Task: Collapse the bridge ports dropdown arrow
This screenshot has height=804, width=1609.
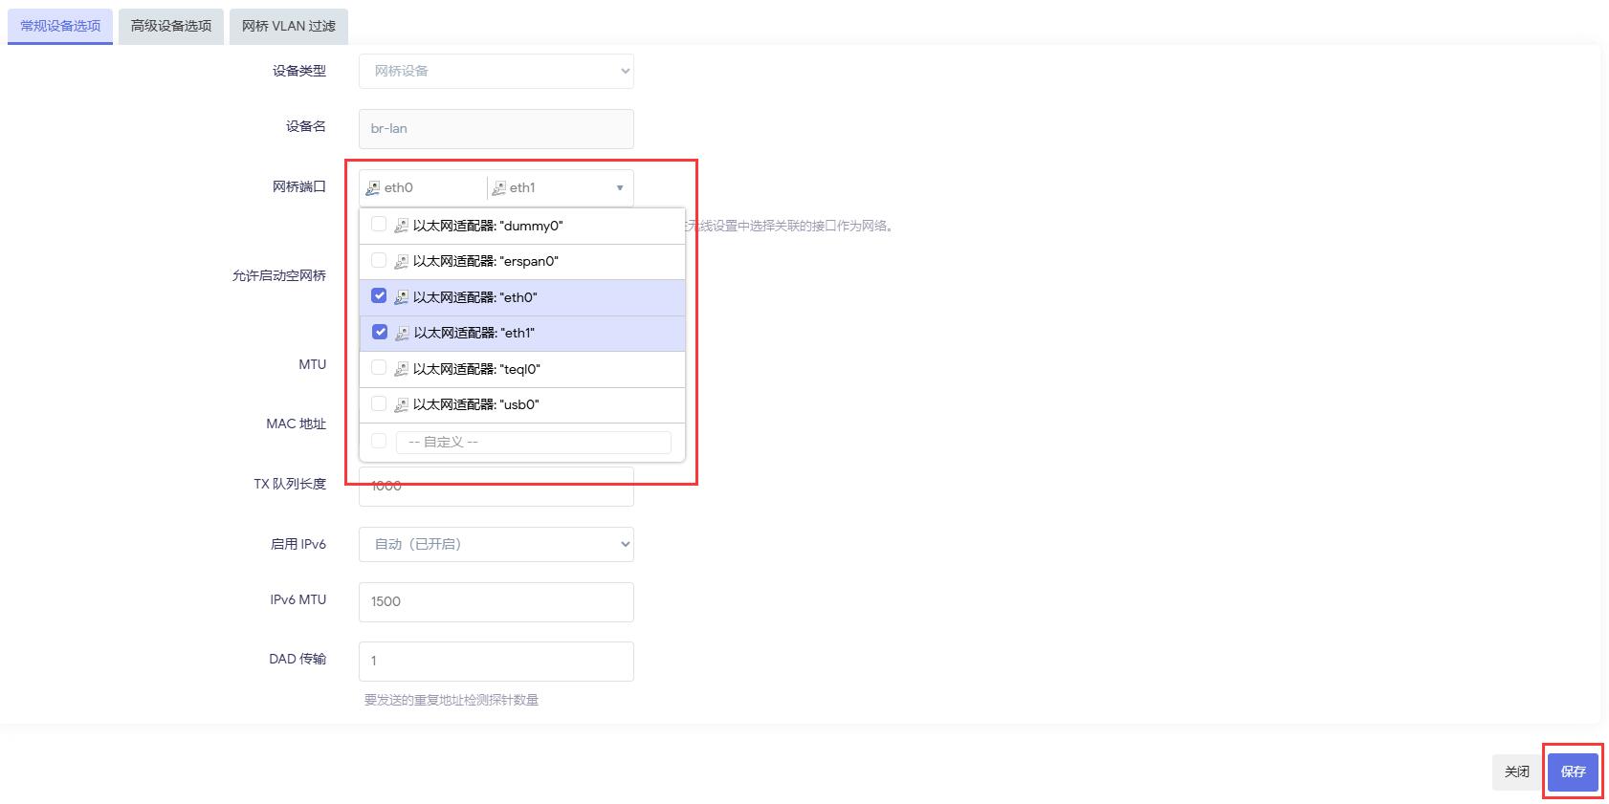Action: tap(620, 188)
